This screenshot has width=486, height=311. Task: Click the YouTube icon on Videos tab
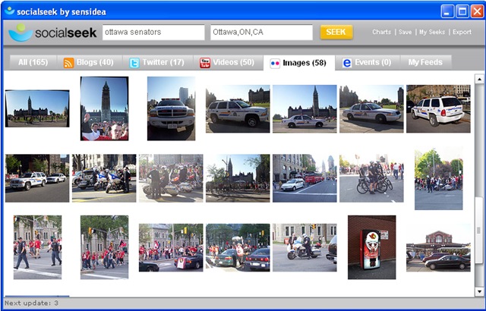pos(205,63)
